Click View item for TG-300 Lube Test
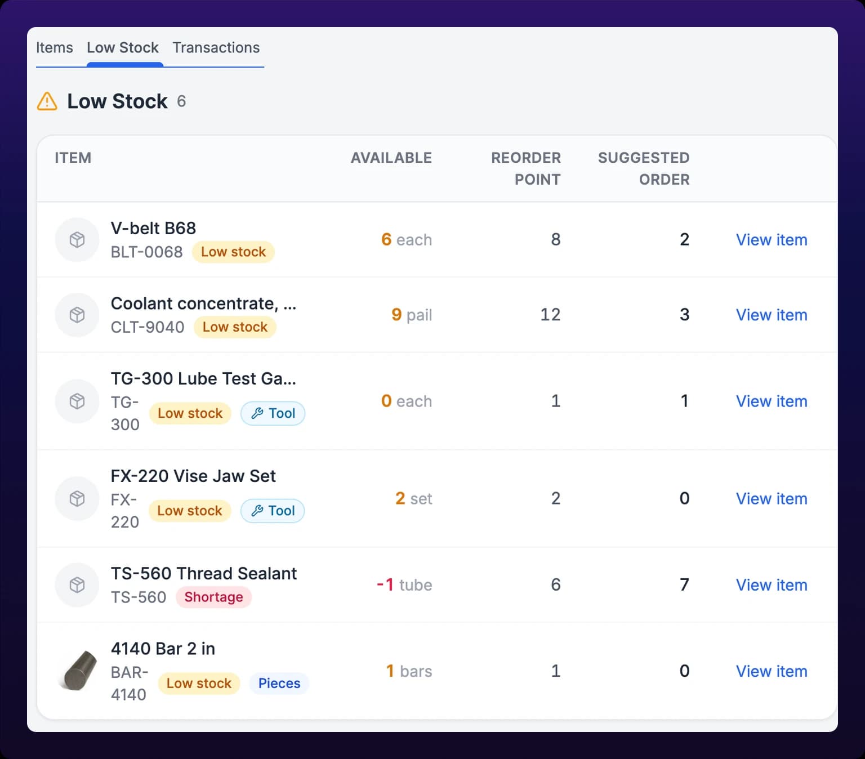 pyautogui.click(x=772, y=401)
